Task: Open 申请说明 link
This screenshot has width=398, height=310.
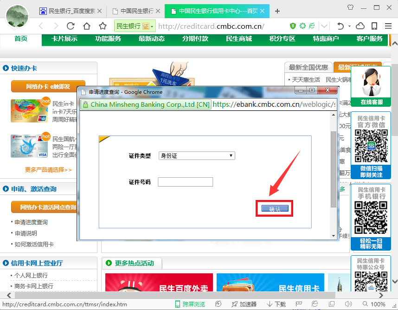Action: click(26, 233)
